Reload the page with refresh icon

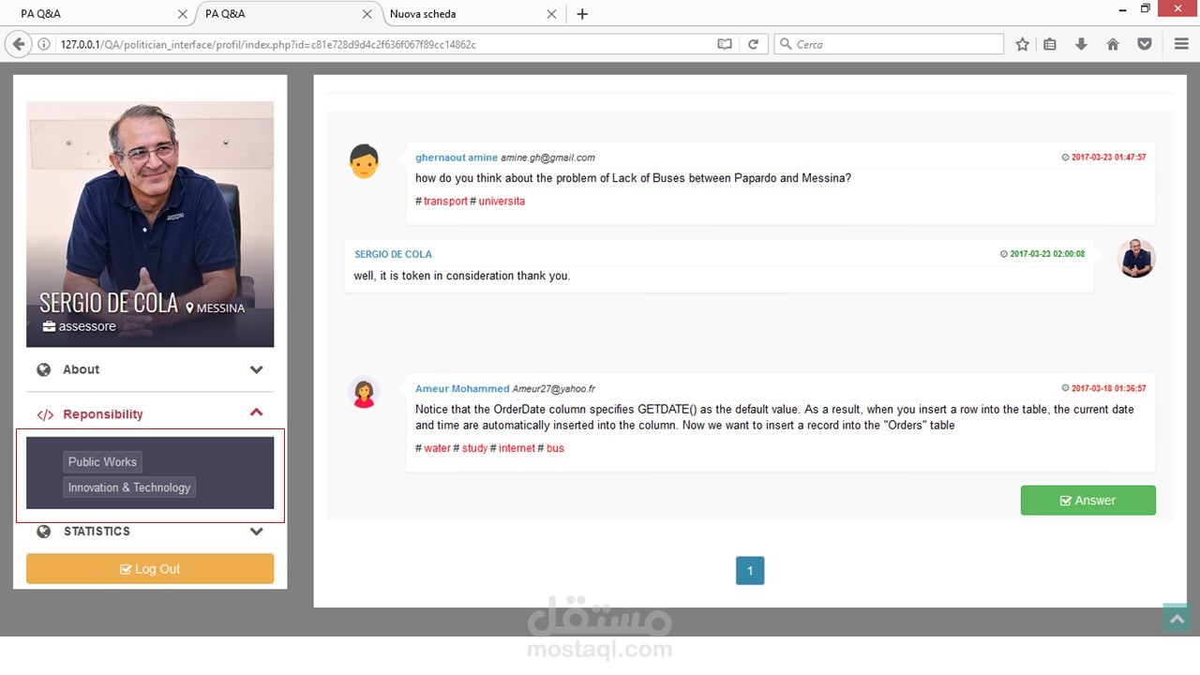click(x=753, y=44)
